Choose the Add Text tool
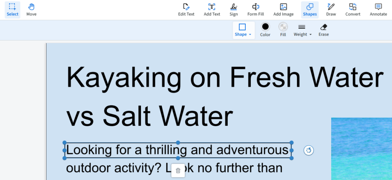The height and width of the screenshot is (180, 392). point(212,10)
